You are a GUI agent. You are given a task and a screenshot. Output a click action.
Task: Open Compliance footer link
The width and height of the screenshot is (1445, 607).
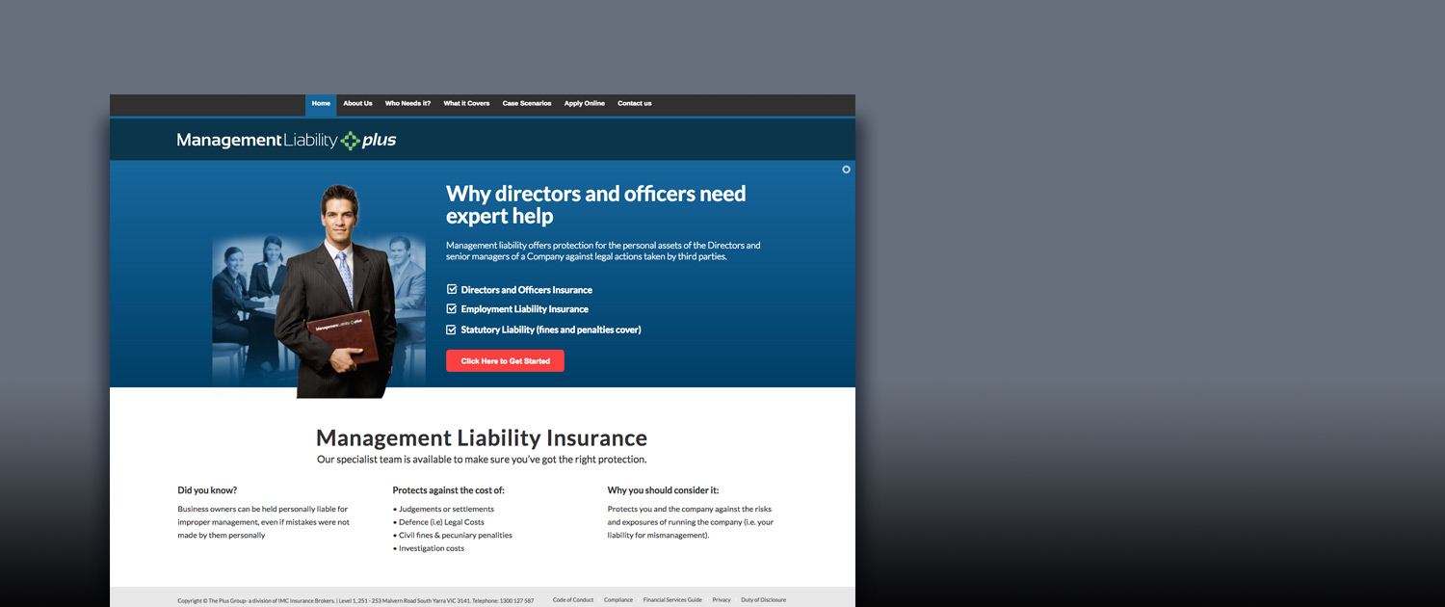tap(618, 600)
